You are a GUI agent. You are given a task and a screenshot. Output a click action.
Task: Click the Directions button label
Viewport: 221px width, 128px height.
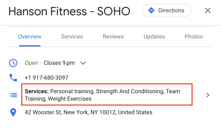[171, 10]
